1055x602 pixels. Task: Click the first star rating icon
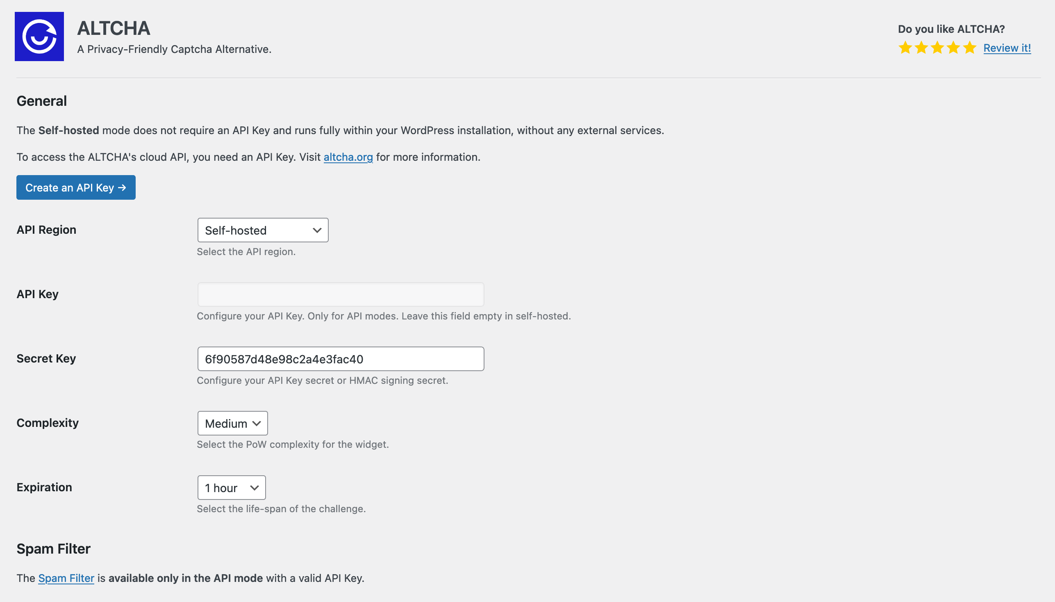click(x=907, y=47)
